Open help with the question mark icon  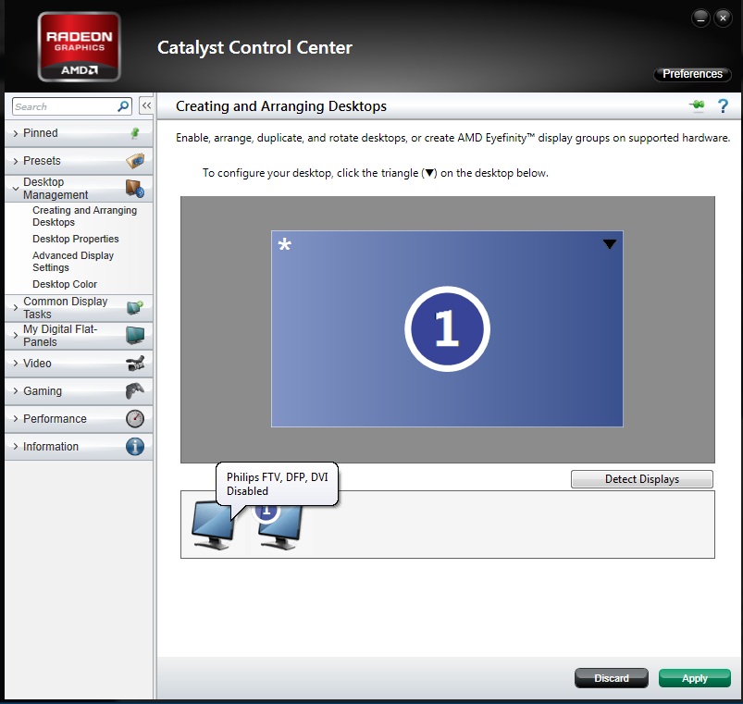(723, 105)
